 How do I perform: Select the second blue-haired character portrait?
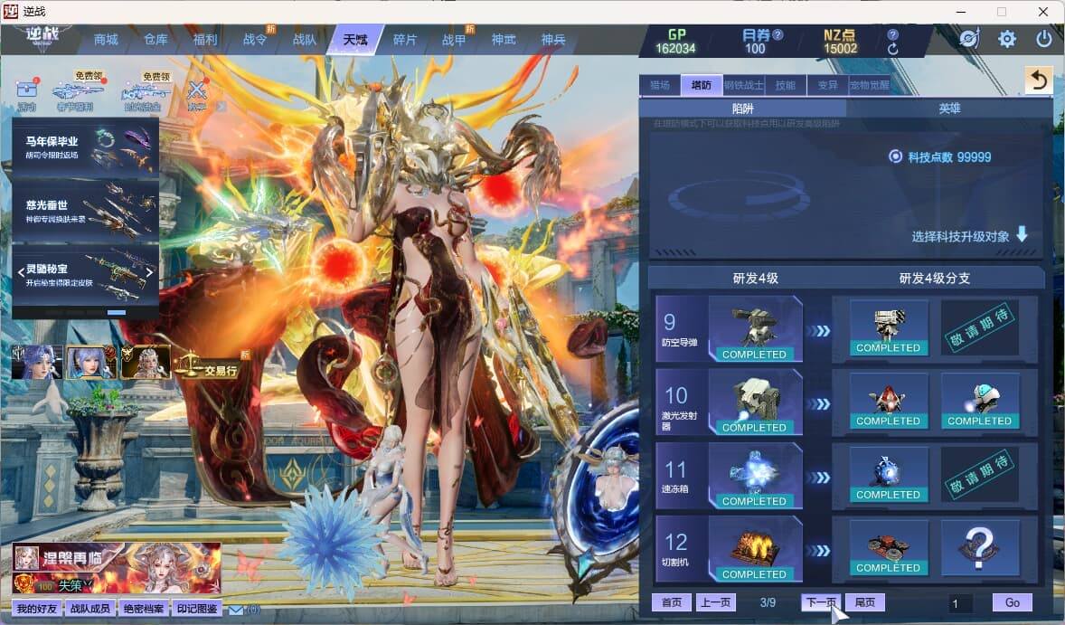[x=91, y=362]
